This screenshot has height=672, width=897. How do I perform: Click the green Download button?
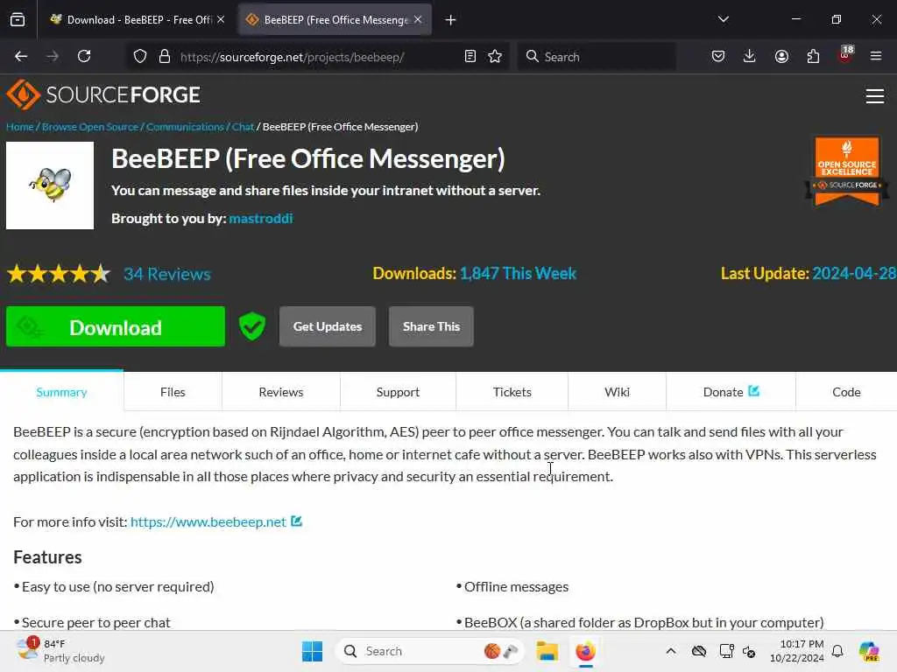[116, 326]
